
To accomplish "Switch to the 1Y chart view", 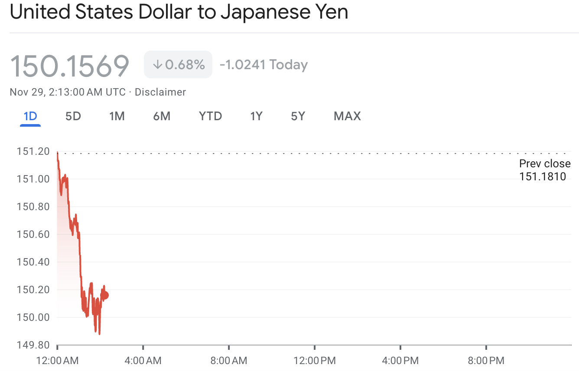I will point(256,116).
